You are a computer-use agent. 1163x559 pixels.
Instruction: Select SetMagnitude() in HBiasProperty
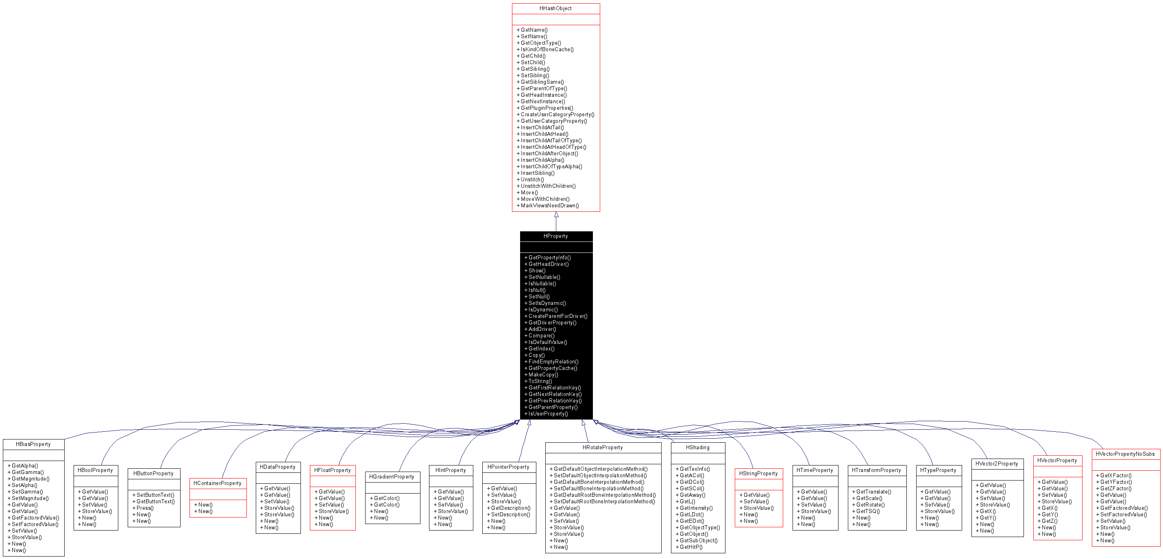(x=30, y=498)
